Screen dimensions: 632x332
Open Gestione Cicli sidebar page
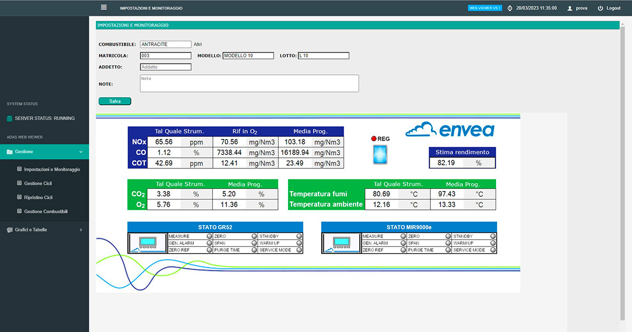click(x=38, y=184)
